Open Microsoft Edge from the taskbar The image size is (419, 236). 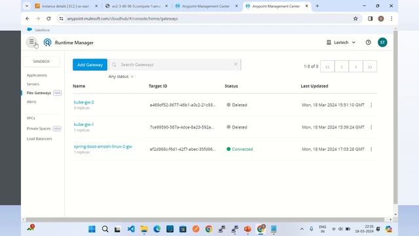(157, 229)
